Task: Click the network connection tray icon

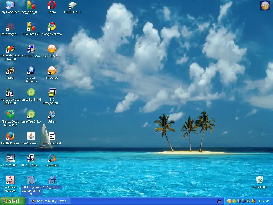Action: (248, 201)
